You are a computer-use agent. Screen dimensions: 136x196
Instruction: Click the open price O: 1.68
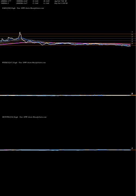coord(36,1)
